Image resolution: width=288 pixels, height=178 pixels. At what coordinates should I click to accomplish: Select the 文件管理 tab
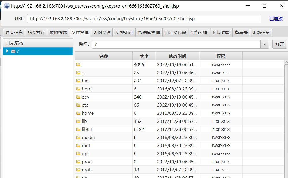(x=80, y=32)
